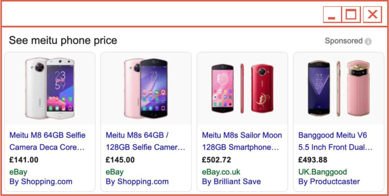Open the white Meitu M8 phone image
This screenshot has height=196, width=389.
tap(50, 88)
